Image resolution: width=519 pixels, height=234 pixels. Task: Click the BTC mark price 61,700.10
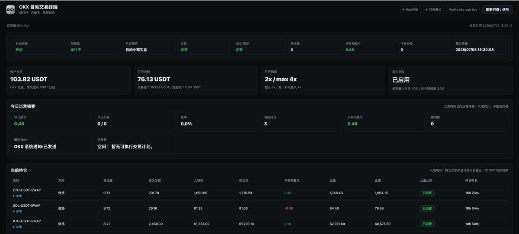pos(247,224)
